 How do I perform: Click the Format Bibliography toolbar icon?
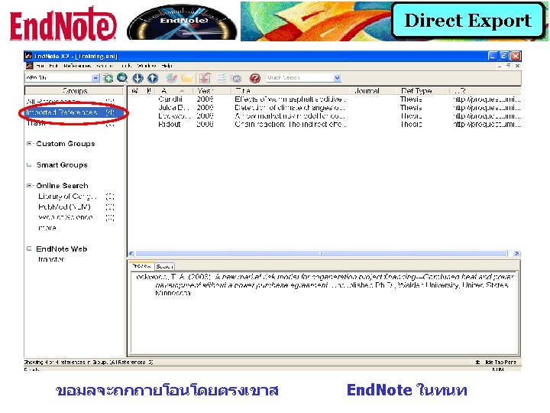coord(222,78)
